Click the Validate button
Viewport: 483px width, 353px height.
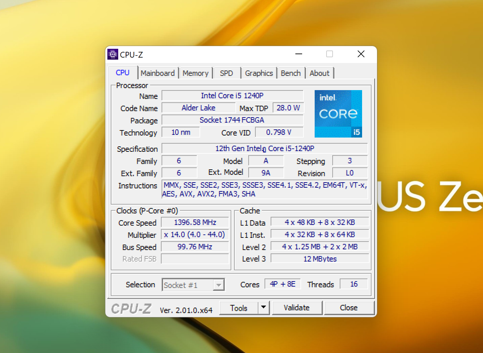(297, 308)
